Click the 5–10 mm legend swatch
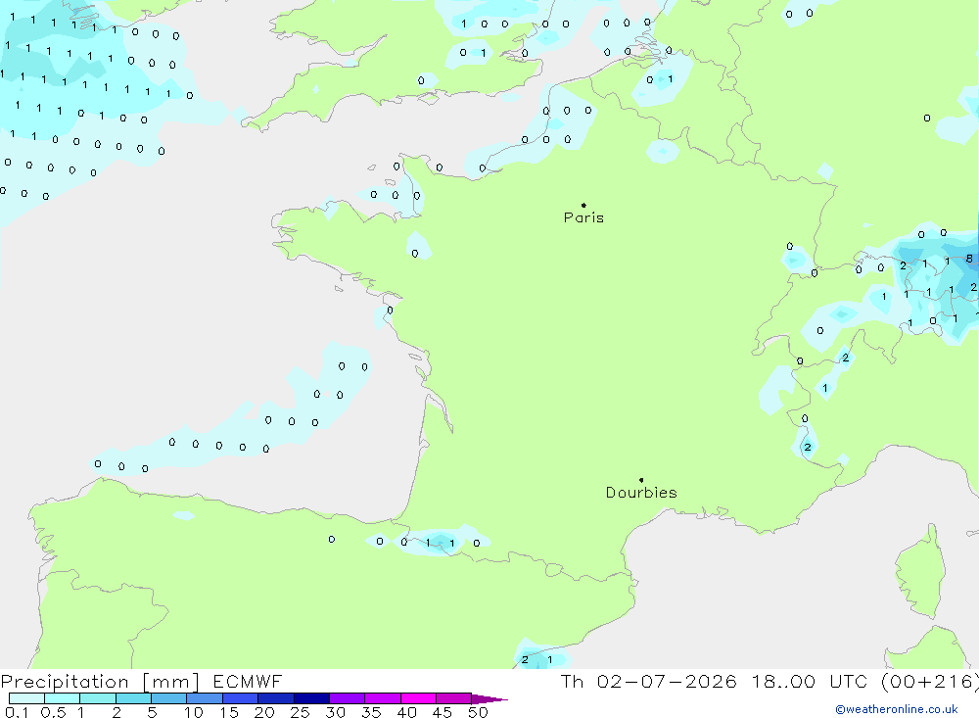 (169, 698)
